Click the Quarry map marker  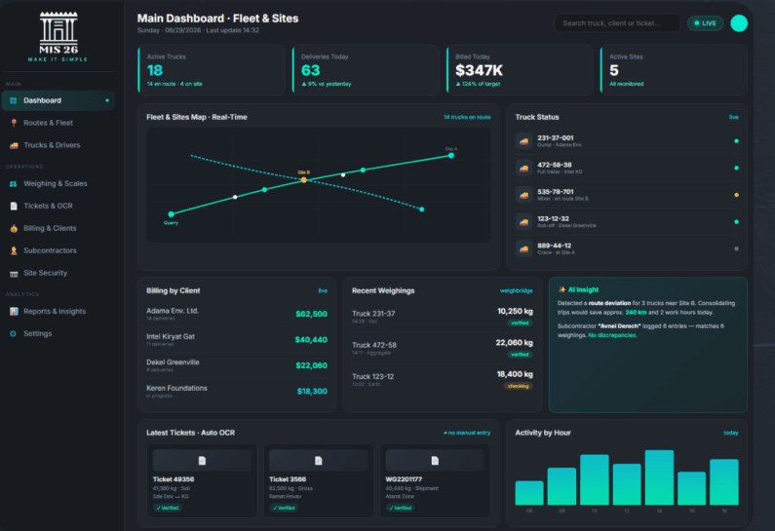(x=171, y=214)
